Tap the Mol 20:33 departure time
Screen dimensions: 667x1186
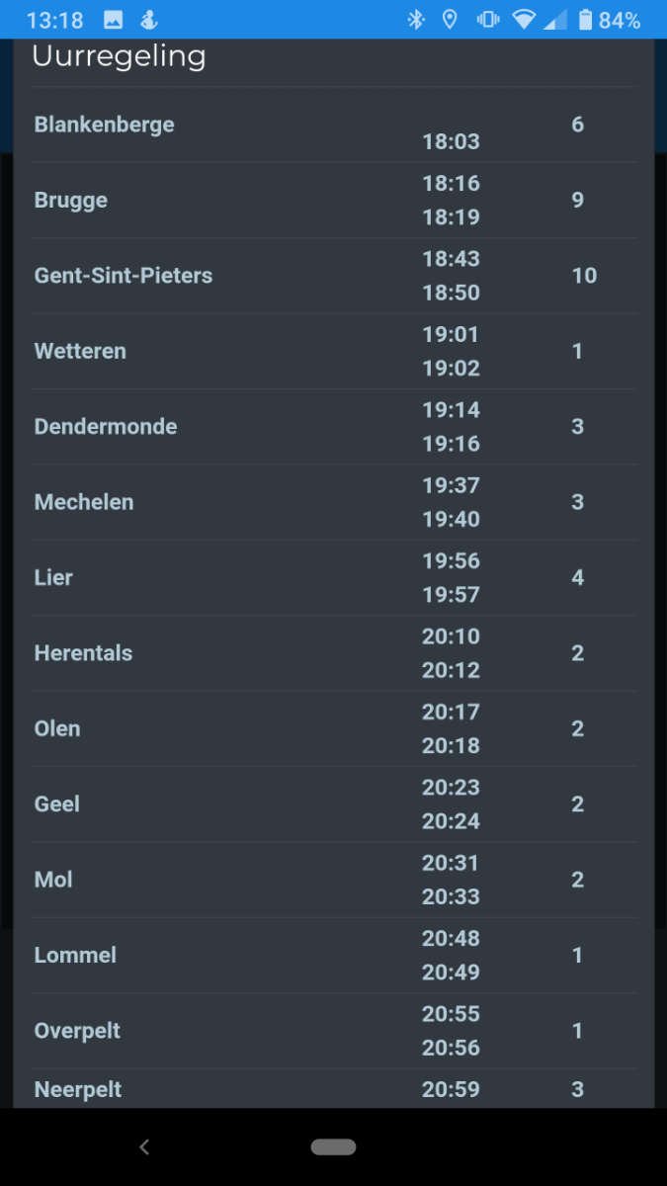[451, 897]
